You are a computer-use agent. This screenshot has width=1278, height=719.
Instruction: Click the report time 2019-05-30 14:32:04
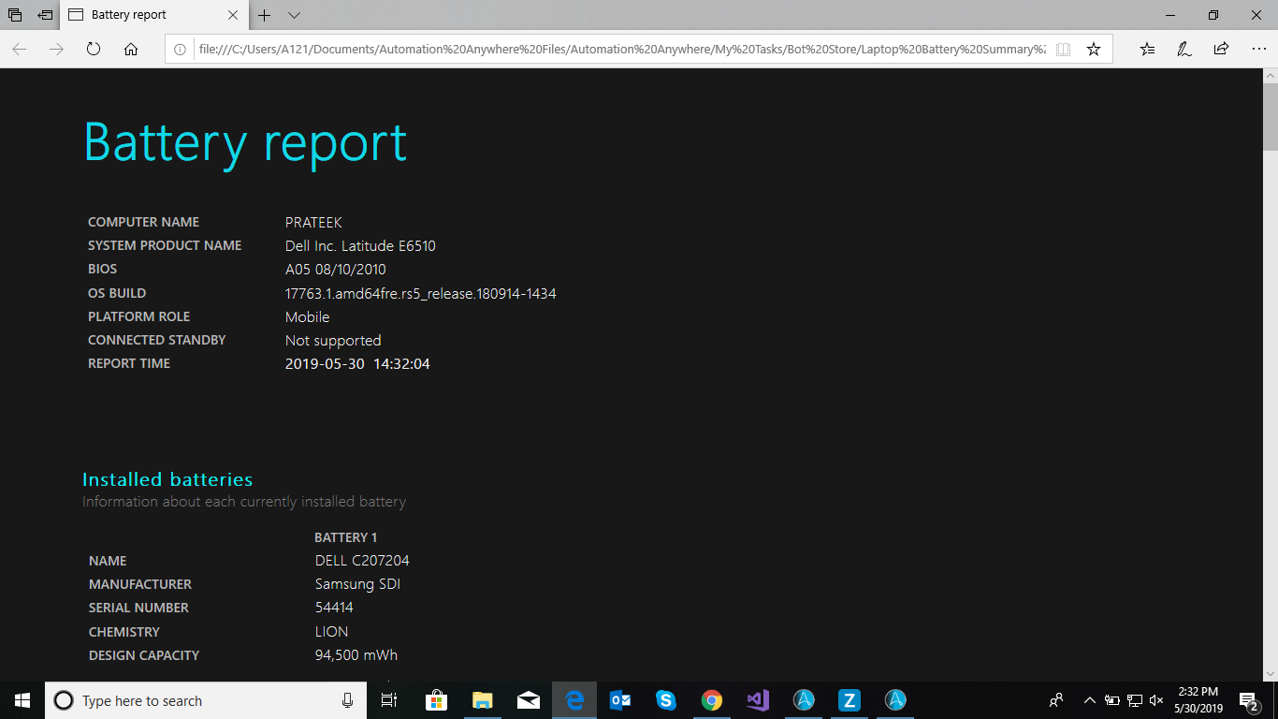point(357,364)
